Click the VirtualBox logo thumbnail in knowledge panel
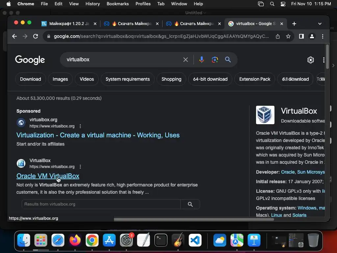Image resolution: width=337 pixels, height=253 pixels. tap(265, 115)
